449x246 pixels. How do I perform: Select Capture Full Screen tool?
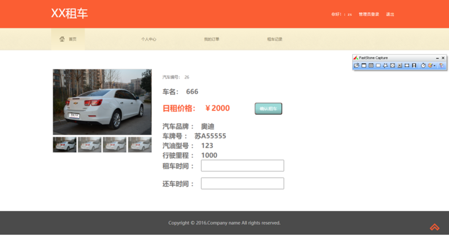click(x=393, y=66)
